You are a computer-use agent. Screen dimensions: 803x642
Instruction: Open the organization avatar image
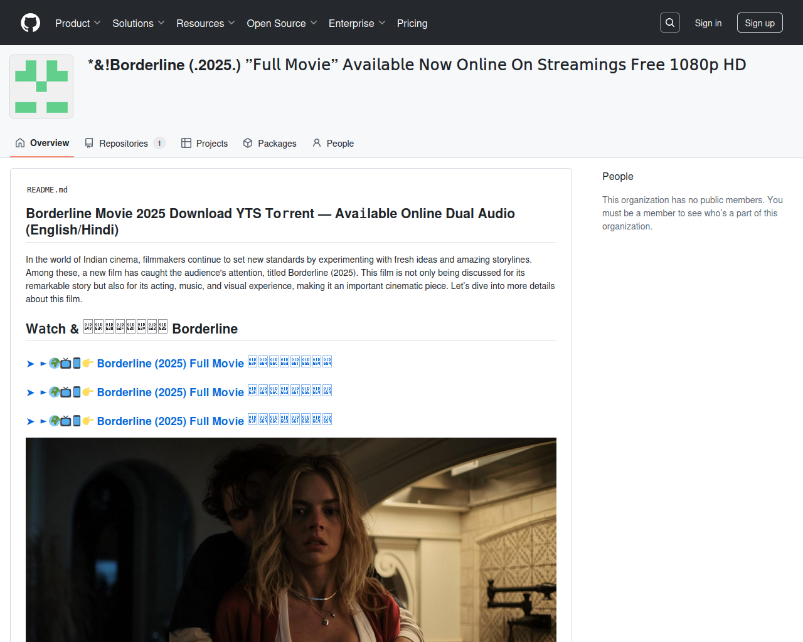(x=41, y=87)
